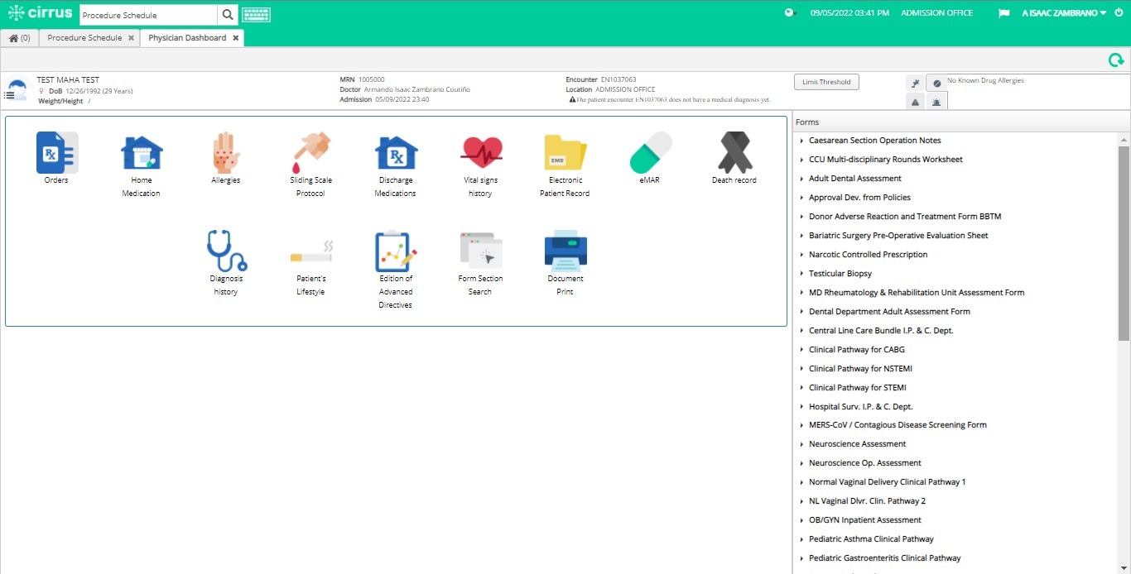This screenshot has width=1131, height=574.
Task: Expand Caesarean Section Operation Notes form
Action: (x=874, y=141)
